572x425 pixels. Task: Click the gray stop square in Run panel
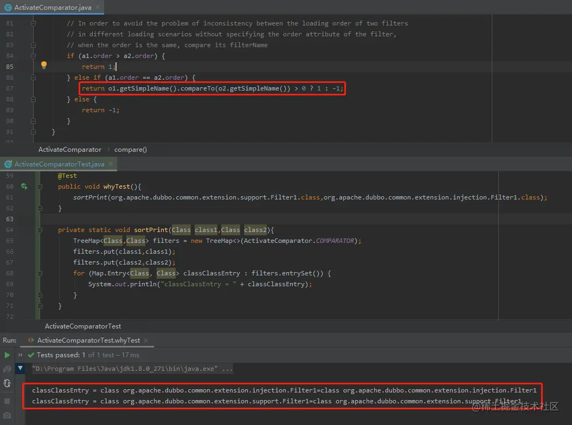click(x=7, y=401)
